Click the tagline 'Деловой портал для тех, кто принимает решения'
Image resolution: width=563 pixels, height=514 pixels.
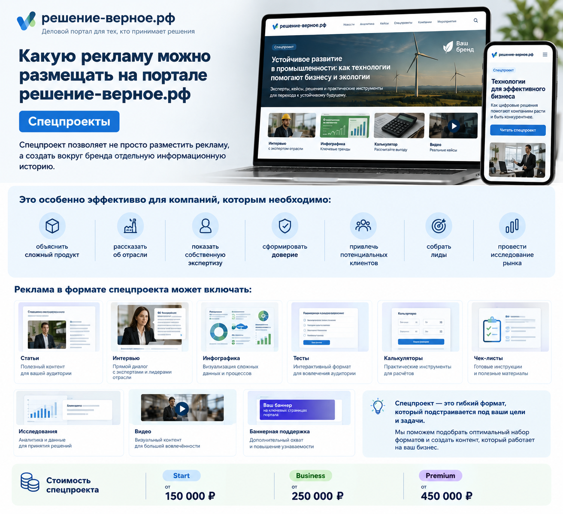point(118,31)
